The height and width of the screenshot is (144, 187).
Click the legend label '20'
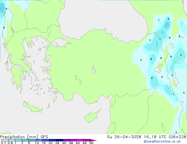(50, 143)
